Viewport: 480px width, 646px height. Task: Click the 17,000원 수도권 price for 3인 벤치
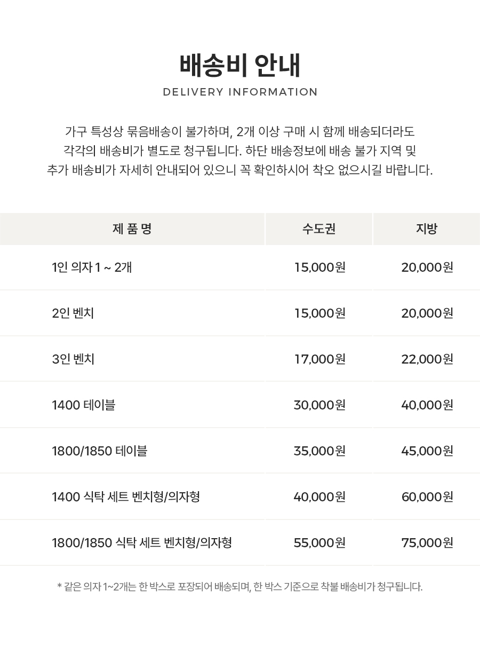(x=320, y=359)
